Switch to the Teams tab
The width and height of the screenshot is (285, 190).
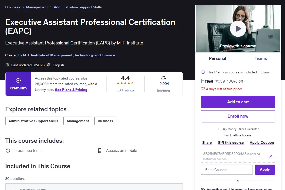(x=261, y=59)
